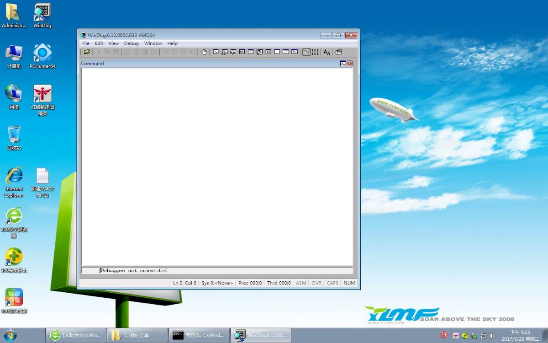This screenshot has height=343, width=548.
Task: Click the 360 green plus tray icon
Action: point(465,336)
